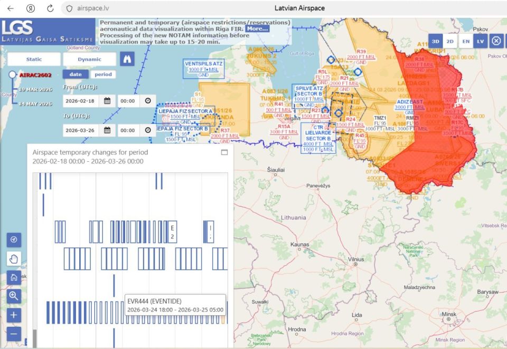
Task: Click the binoculars search icon
Action: (x=127, y=59)
